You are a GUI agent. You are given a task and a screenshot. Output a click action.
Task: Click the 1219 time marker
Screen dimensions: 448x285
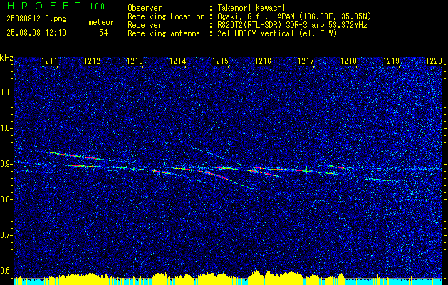[x=391, y=61]
